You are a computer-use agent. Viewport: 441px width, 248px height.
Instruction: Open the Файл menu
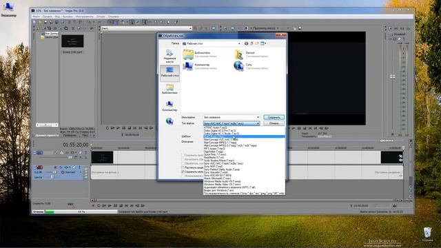pos(36,17)
